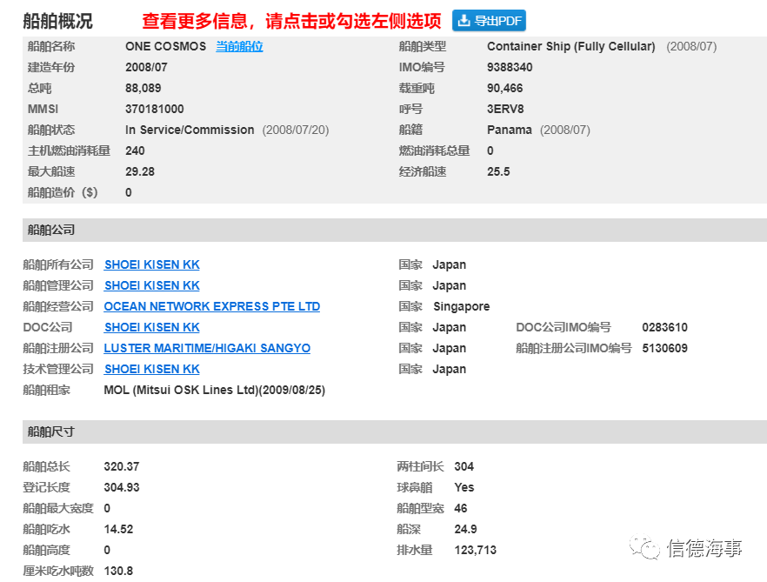The image size is (767, 582).
Task: Click the flag value Panama
Action: pyautogui.click(x=510, y=130)
